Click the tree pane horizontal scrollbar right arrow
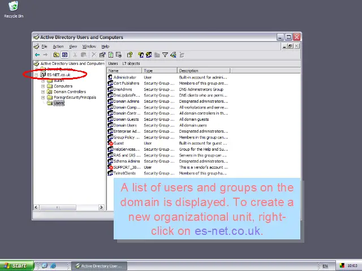362x271 pixels. (x=102, y=207)
